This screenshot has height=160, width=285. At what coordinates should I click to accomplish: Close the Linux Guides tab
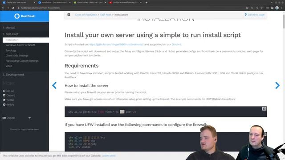(105, 3)
